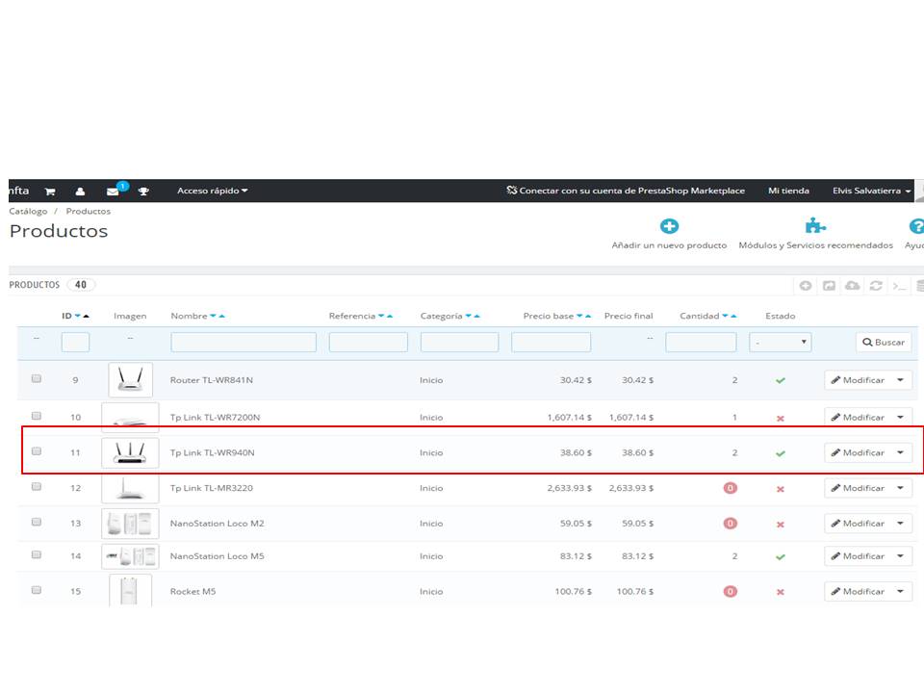Sort Referencia column ascending arrow
This screenshot has width=924, height=693.
(x=390, y=317)
